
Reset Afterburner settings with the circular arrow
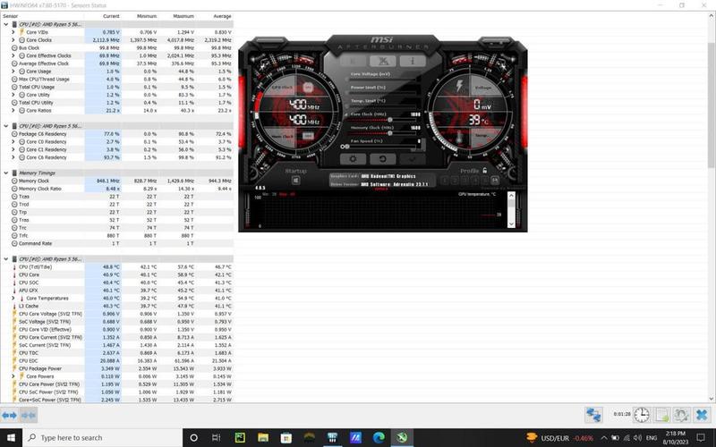(x=382, y=159)
